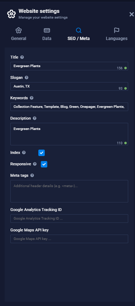This screenshot has height=306, width=135.
Task: Switch to the Languages tab label
Action: 117,39
